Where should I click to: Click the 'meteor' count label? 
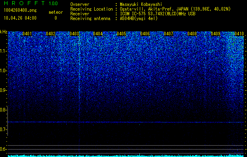click(x=56, y=12)
